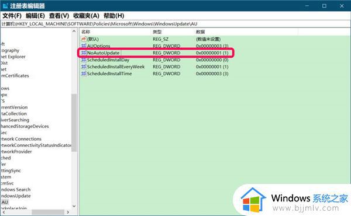Minimize the Registry Editor window
351x216 pixels.
(x=307, y=6)
